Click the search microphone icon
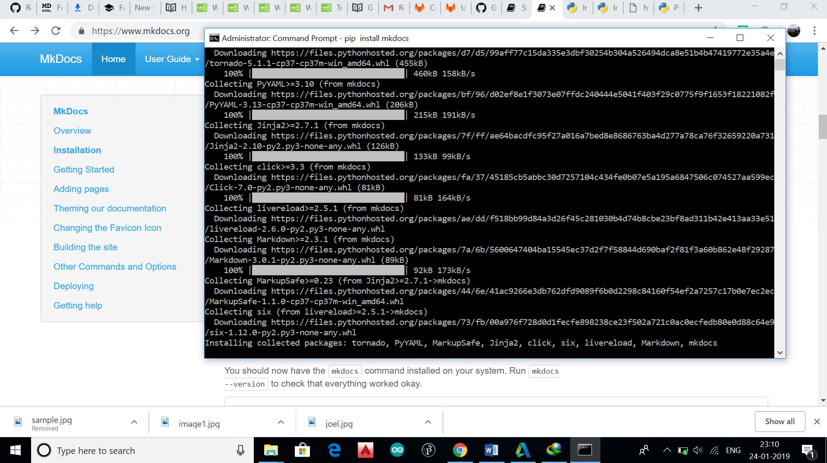 coord(240,450)
